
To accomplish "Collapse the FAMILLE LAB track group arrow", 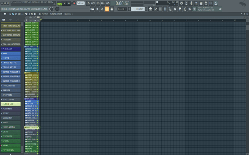I will pos(35,128).
